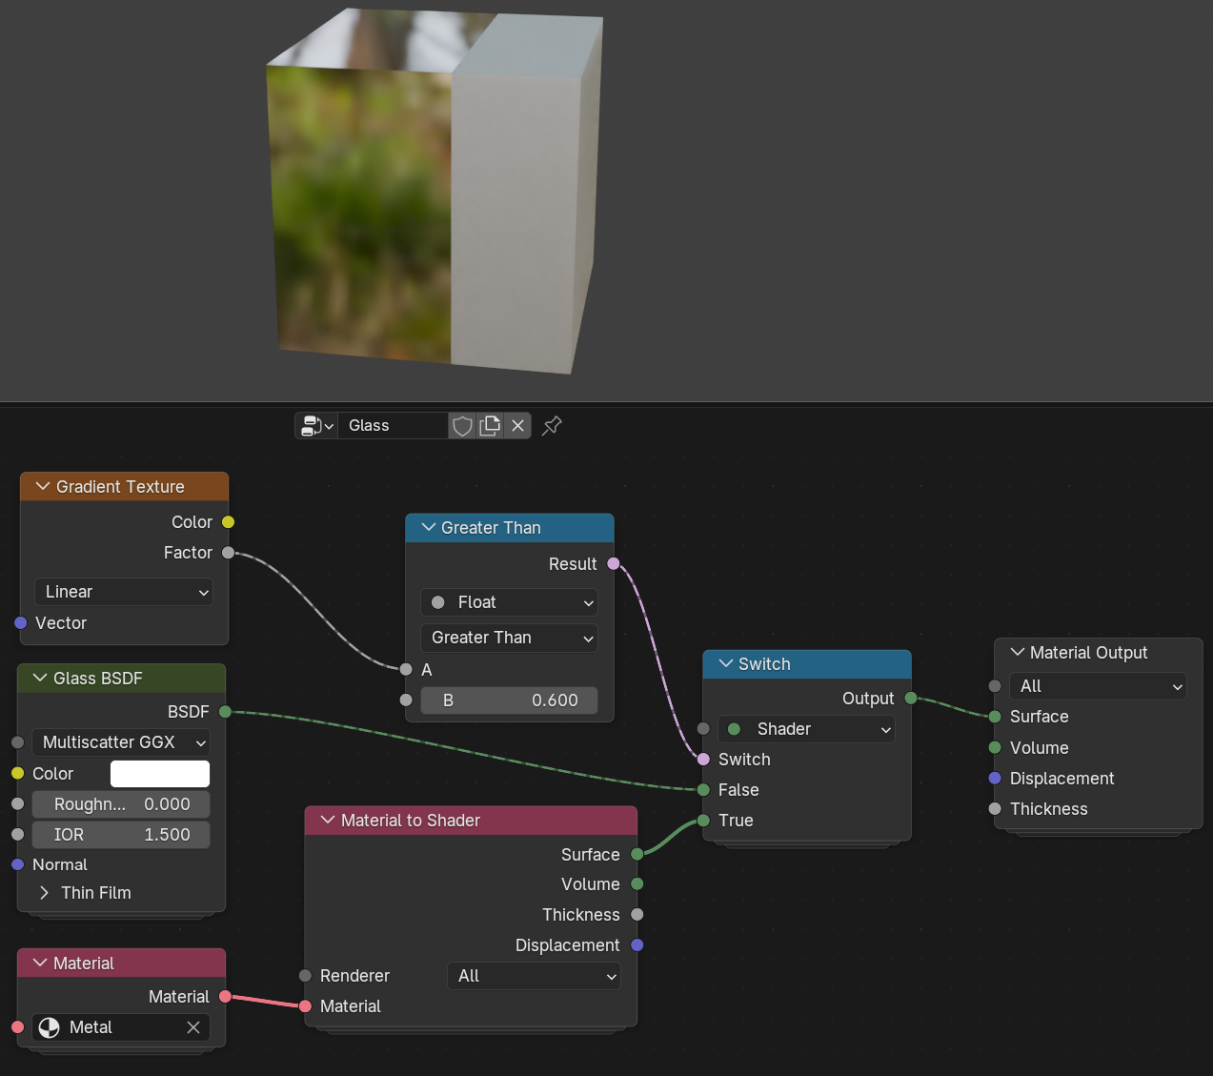The width and height of the screenshot is (1213, 1076).
Task: Select the Material Output node title
Action: (1088, 652)
